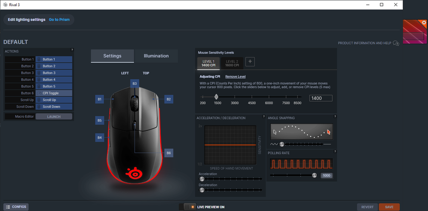This screenshot has height=211, width=428.
Task: Open the Scroll Up action assignment
Action: (x=54, y=100)
